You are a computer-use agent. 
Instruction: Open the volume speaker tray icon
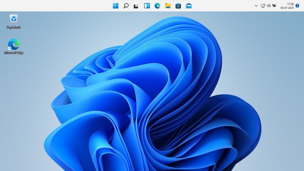[268, 6]
